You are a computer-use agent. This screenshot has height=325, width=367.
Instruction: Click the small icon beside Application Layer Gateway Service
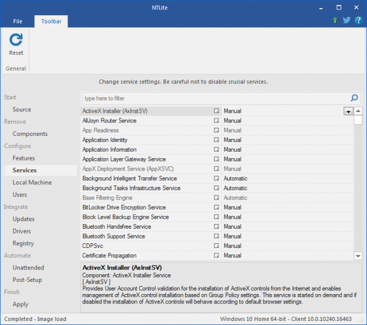pos(216,159)
